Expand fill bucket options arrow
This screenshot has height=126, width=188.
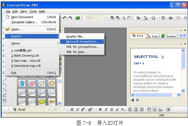pos(141,18)
